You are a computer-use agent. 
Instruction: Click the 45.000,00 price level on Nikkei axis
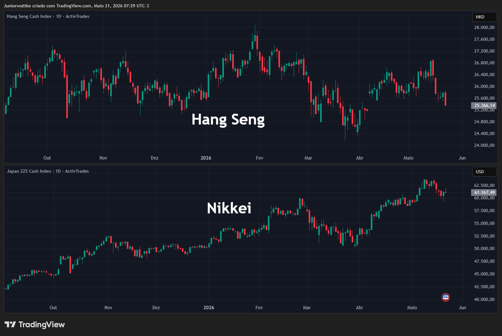click(484, 274)
